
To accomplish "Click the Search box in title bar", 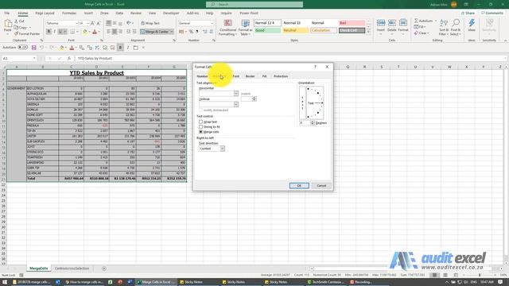I will coord(254,5).
